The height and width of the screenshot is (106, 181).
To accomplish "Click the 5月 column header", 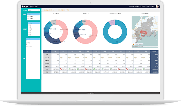I will coord(64,52).
